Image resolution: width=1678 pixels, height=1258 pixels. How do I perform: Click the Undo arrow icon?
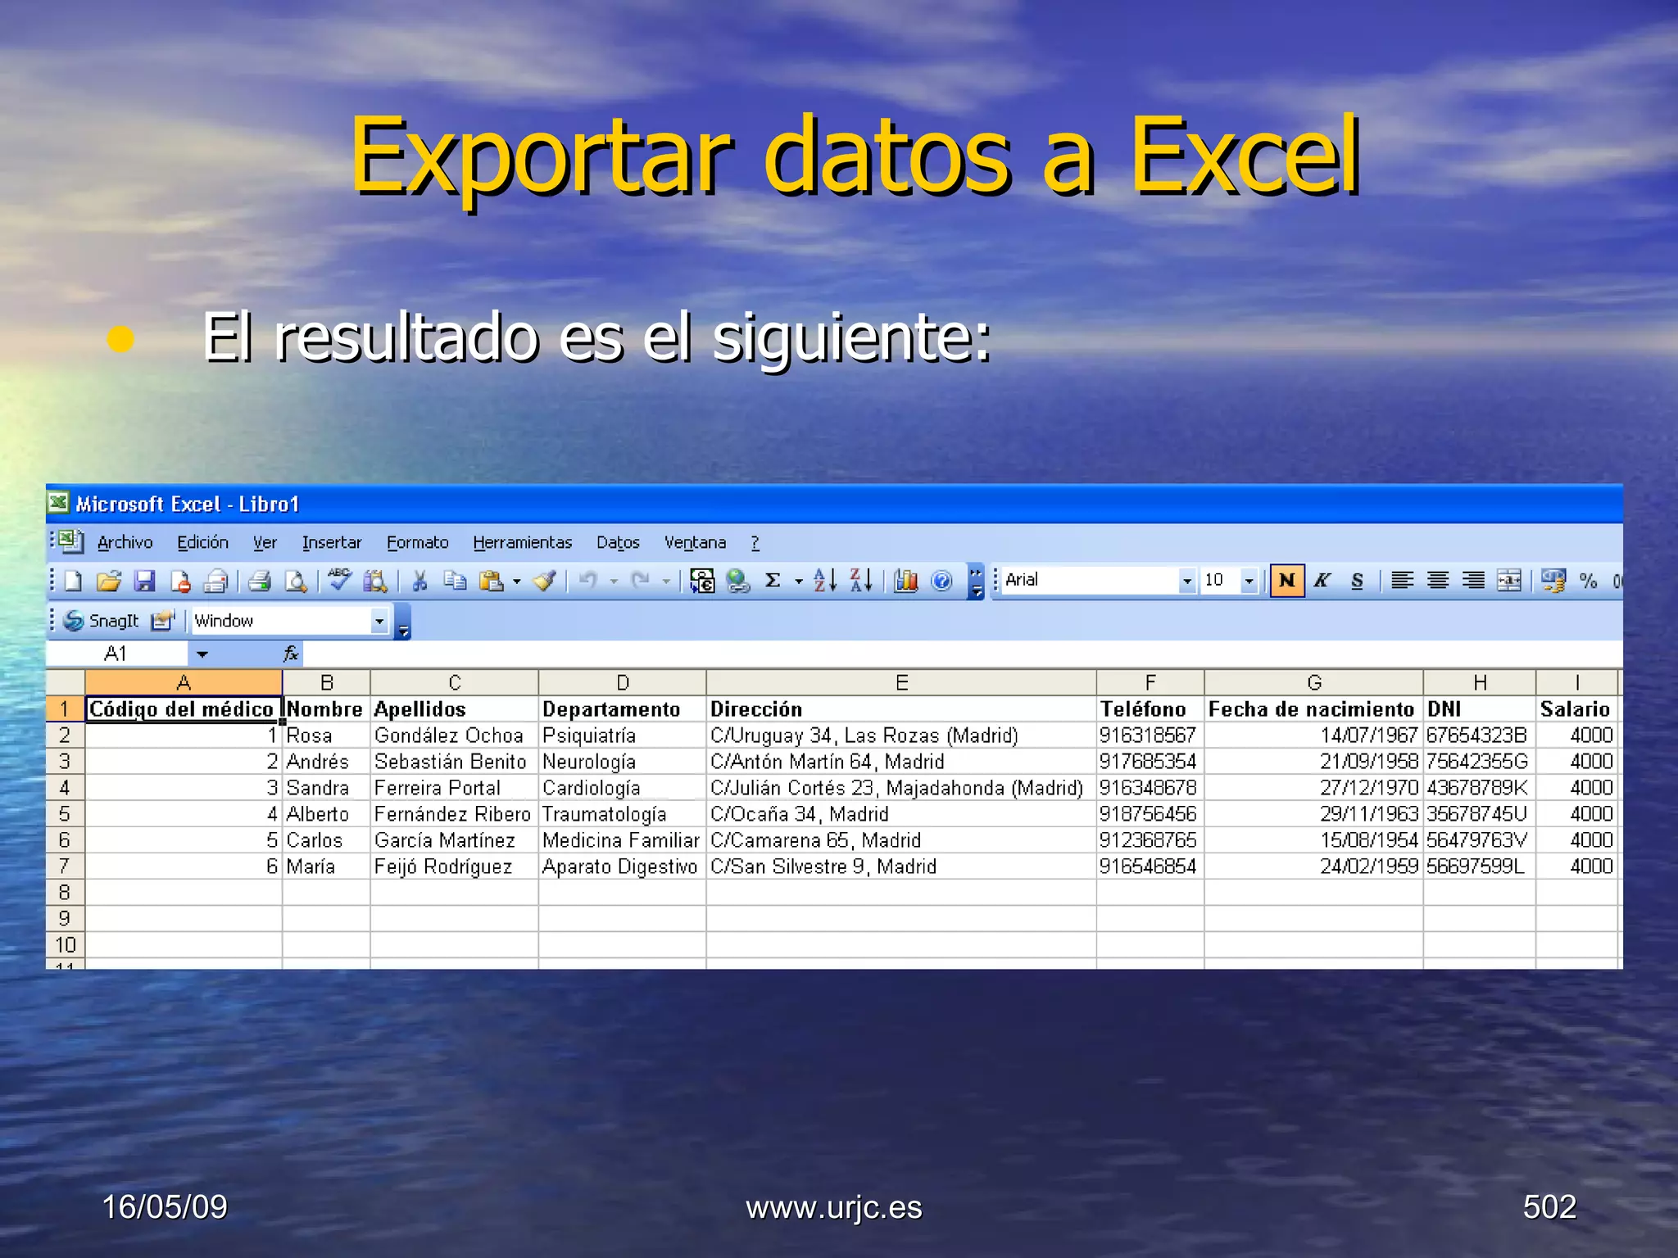pos(587,581)
